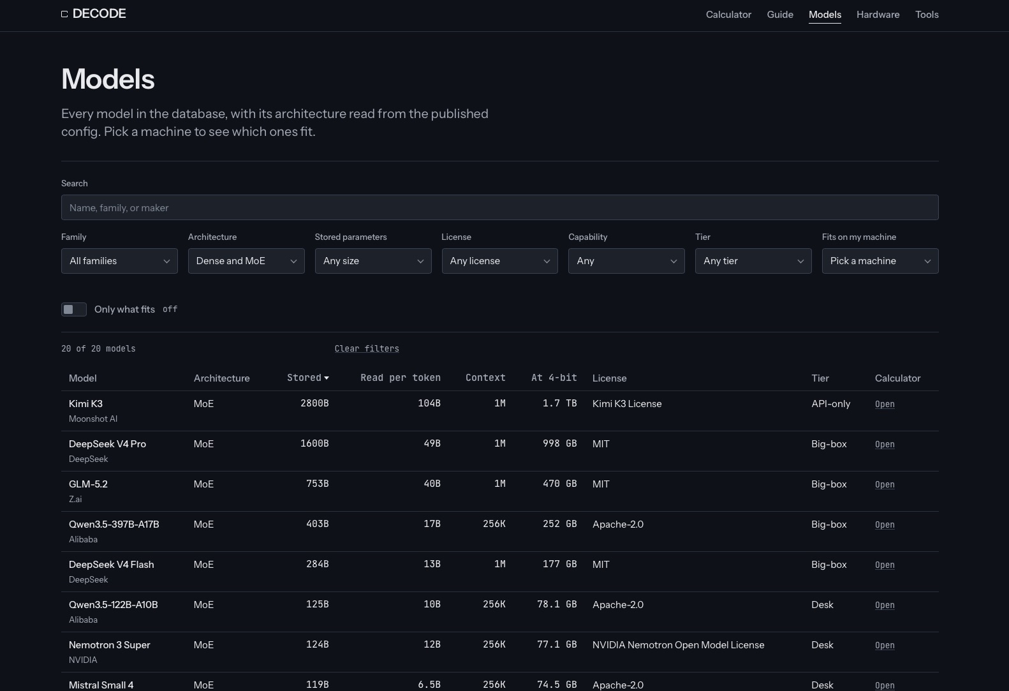Click the License column header
Image resolution: width=1009 pixels, height=691 pixels.
610,378
